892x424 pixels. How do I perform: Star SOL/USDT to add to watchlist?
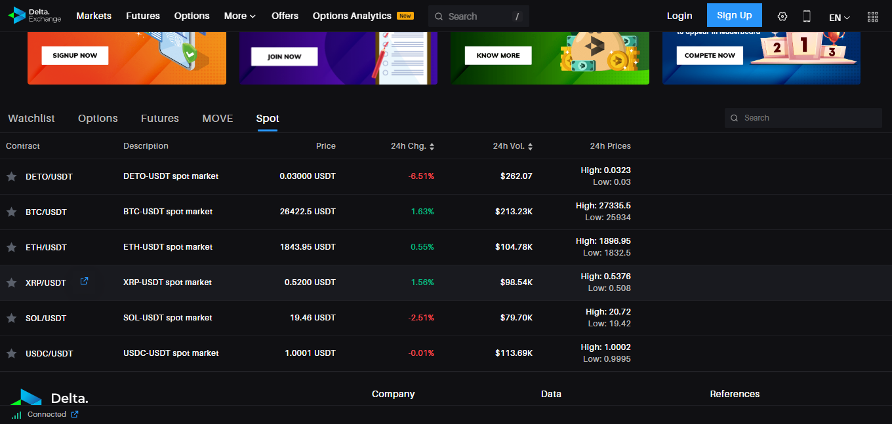(11, 318)
